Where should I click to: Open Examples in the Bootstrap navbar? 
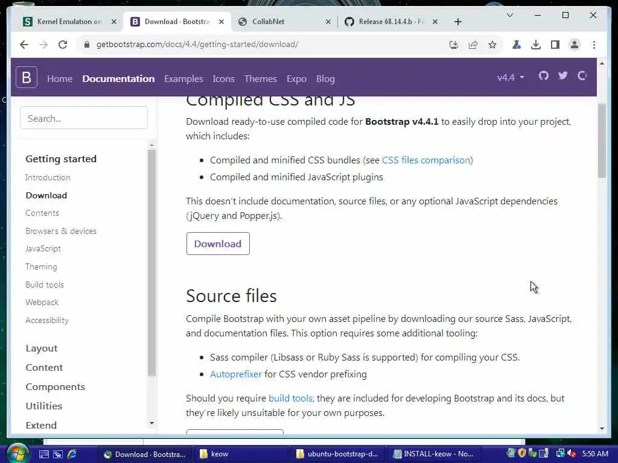coord(183,79)
